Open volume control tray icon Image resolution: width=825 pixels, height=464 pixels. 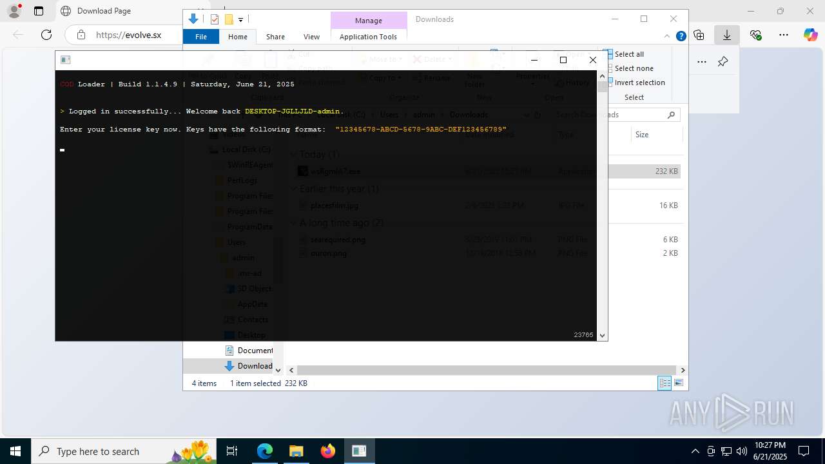(x=742, y=451)
